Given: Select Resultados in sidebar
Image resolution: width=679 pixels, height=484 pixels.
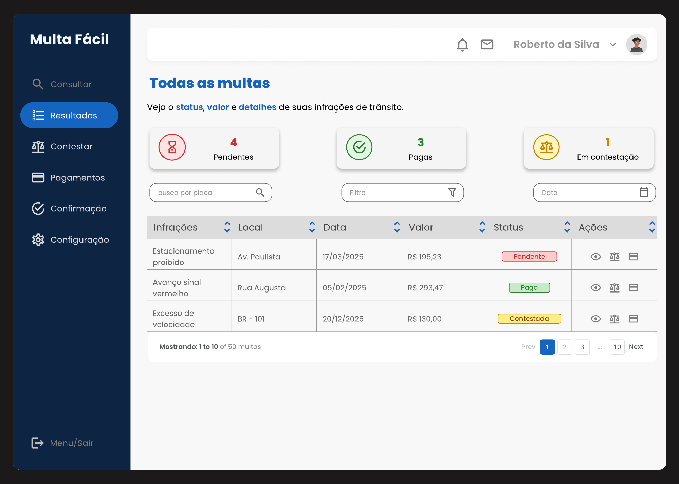Looking at the screenshot, I should [69, 115].
